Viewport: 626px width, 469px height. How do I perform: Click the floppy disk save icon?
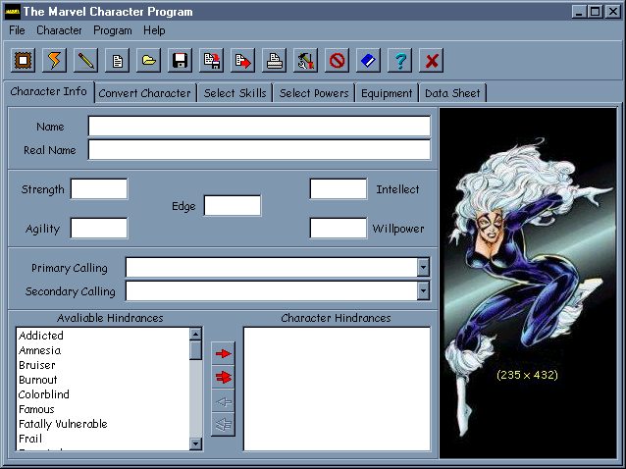(180, 61)
